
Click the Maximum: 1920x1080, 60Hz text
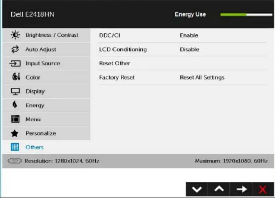click(231, 161)
